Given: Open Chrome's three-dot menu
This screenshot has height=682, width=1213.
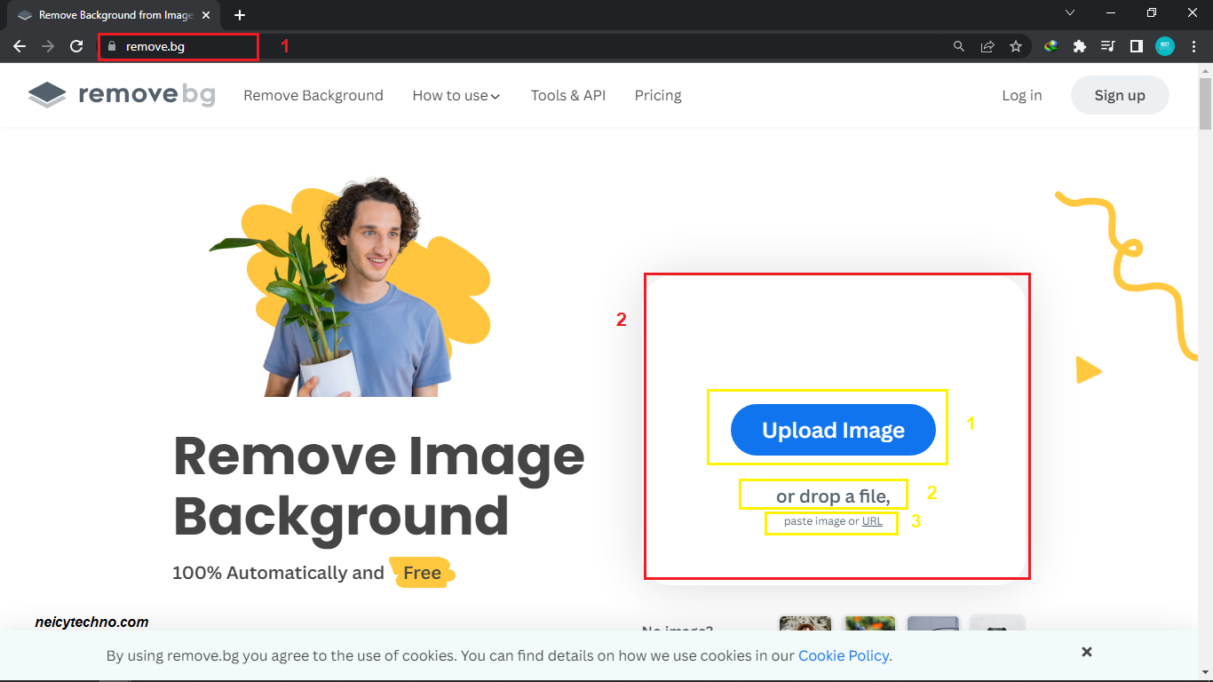Looking at the screenshot, I should point(1193,46).
